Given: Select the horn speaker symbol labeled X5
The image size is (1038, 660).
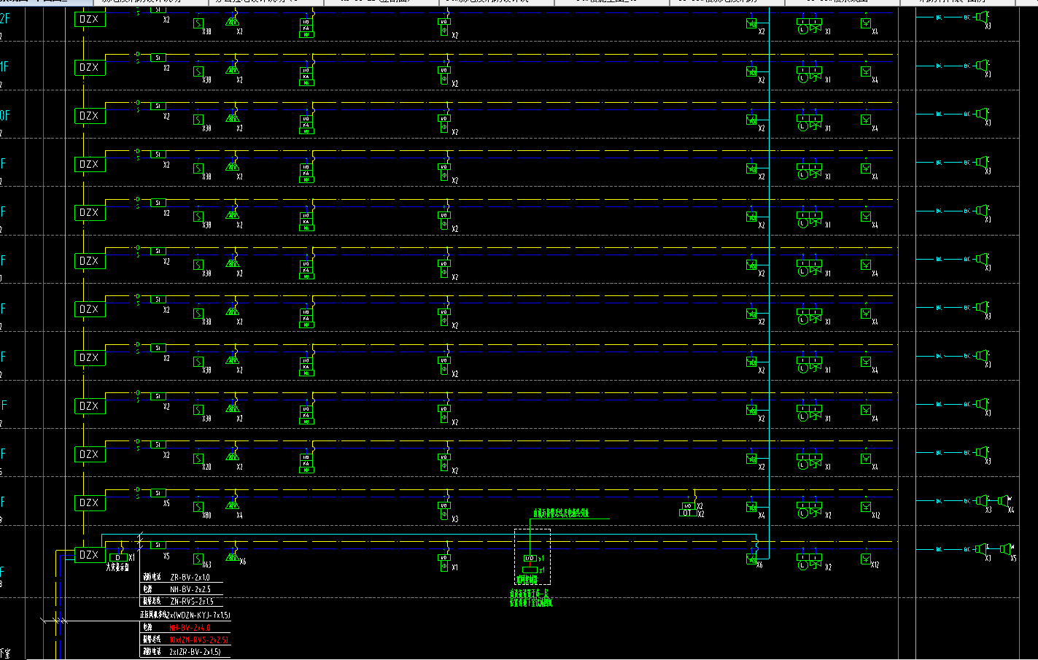Looking at the screenshot, I should tap(1005, 548).
